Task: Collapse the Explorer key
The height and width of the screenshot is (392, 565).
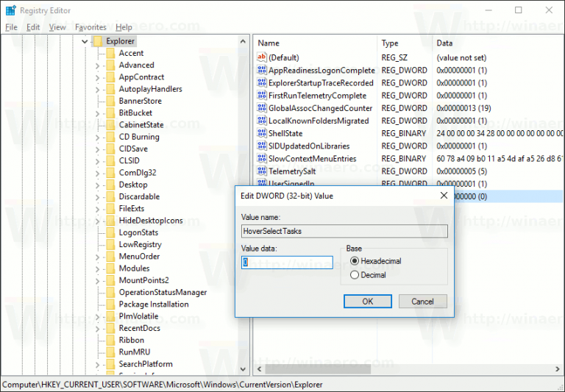Action: tap(85, 41)
